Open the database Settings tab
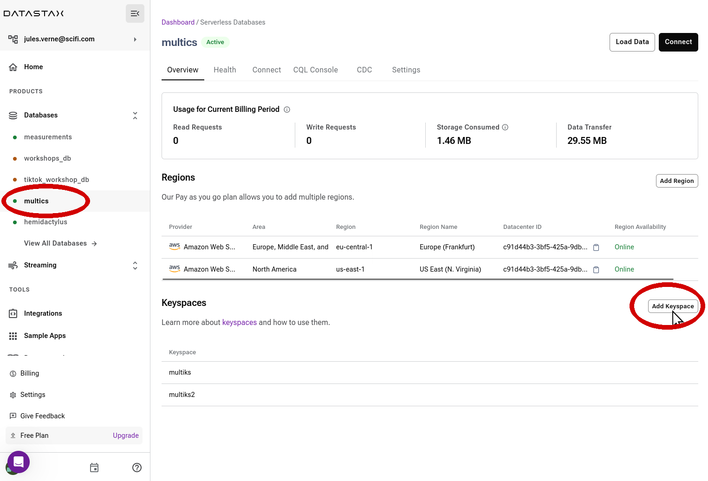The height and width of the screenshot is (481, 708). [406, 70]
